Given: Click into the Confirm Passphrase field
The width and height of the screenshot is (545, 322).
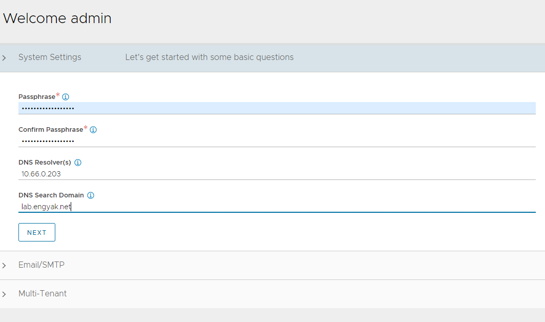Looking at the screenshot, I should [x=277, y=141].
